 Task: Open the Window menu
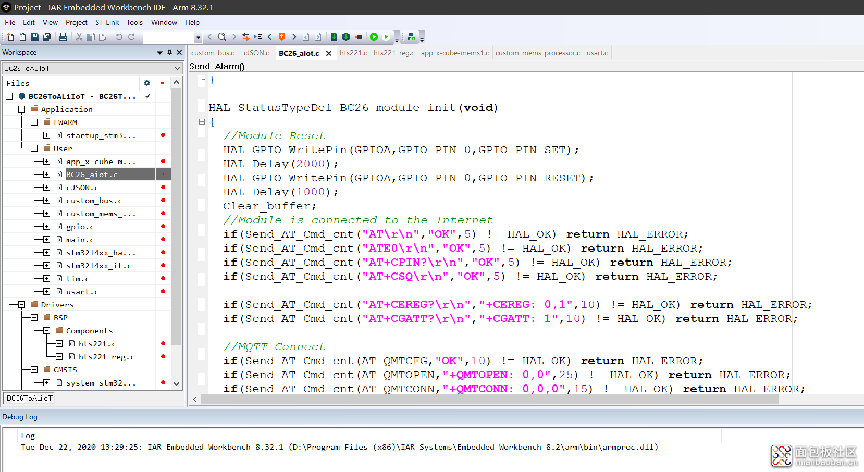coord(164,22)
